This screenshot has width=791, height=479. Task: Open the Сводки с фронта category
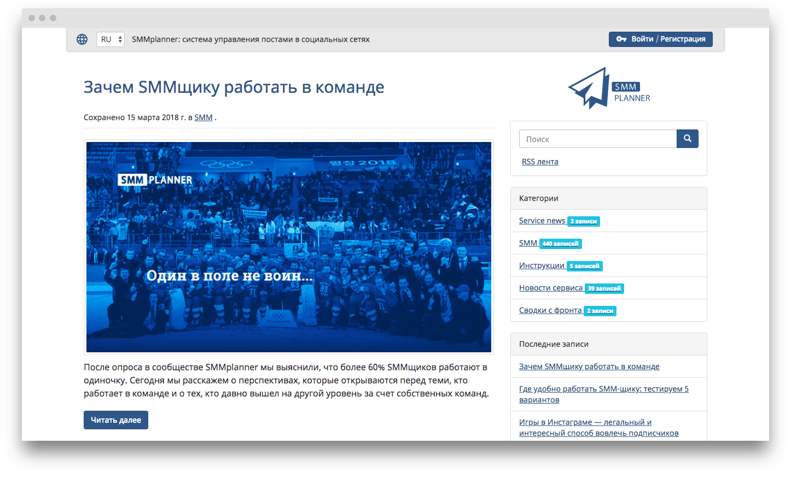(550, 310)
